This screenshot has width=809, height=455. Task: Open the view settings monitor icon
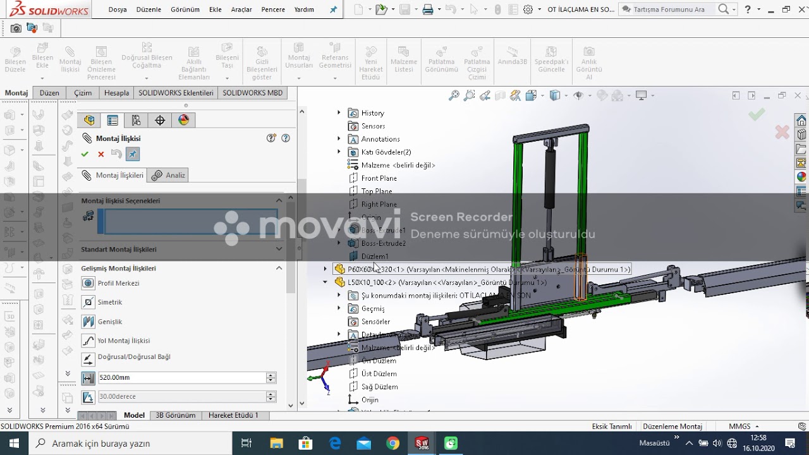pyautogui.click(x=642, y=95)
